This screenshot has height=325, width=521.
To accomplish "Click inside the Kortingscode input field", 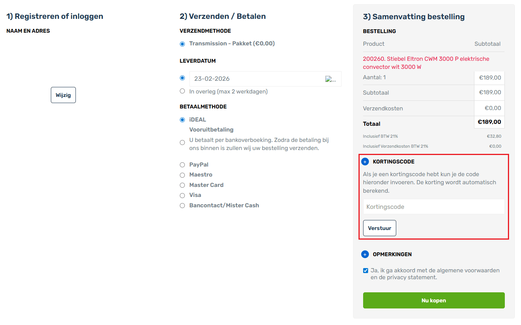I will point(434,207).
